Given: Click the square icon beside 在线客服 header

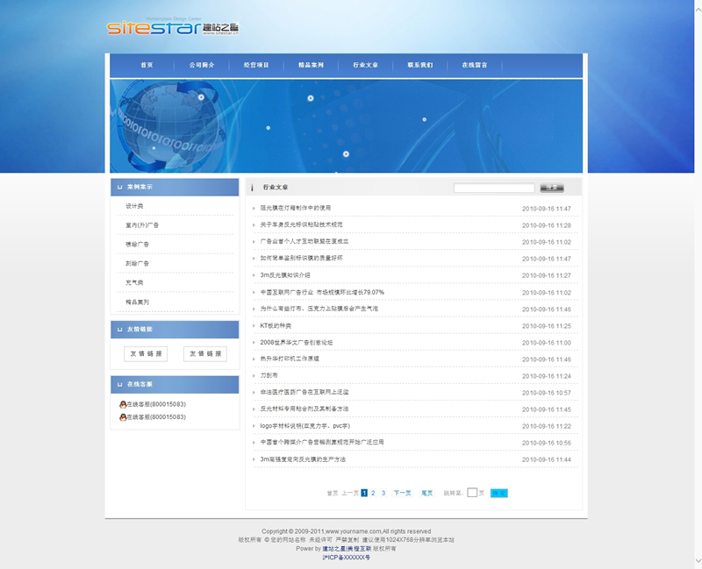Looking at the screenshot, I should [119, 385].
